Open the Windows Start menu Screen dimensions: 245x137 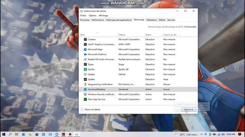(3, 134)
